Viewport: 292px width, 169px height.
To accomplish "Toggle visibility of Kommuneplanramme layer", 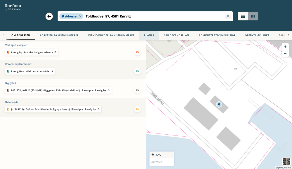I will point(138,71).
